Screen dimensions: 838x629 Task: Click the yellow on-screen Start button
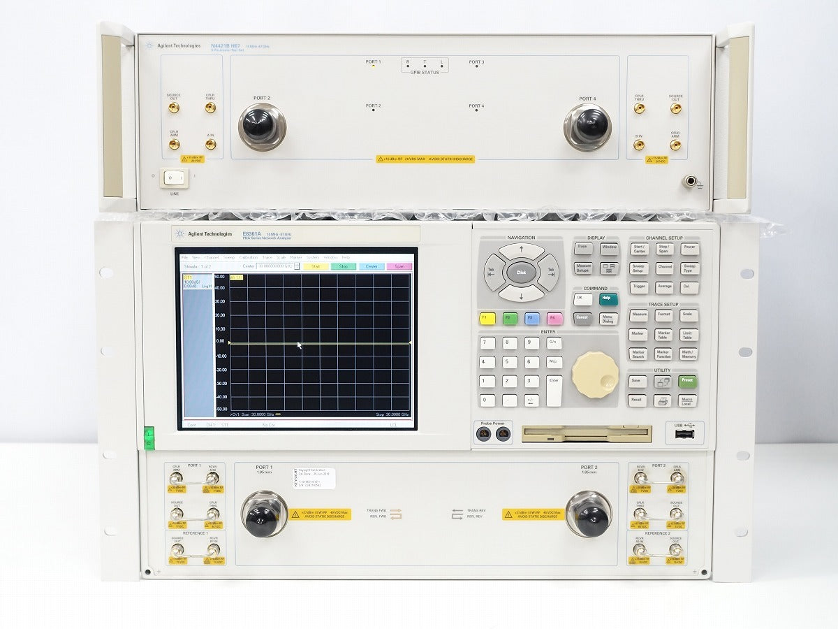(316, 266)
